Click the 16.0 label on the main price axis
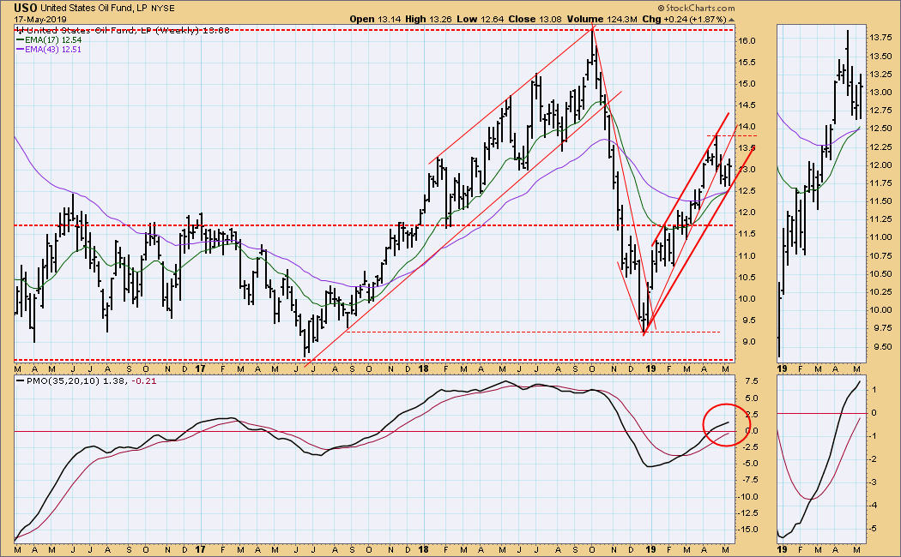 point(747,41)
